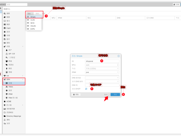Choose EVPN from the add zone menu
Screen dimensions: 181x136
pos(34,29)
